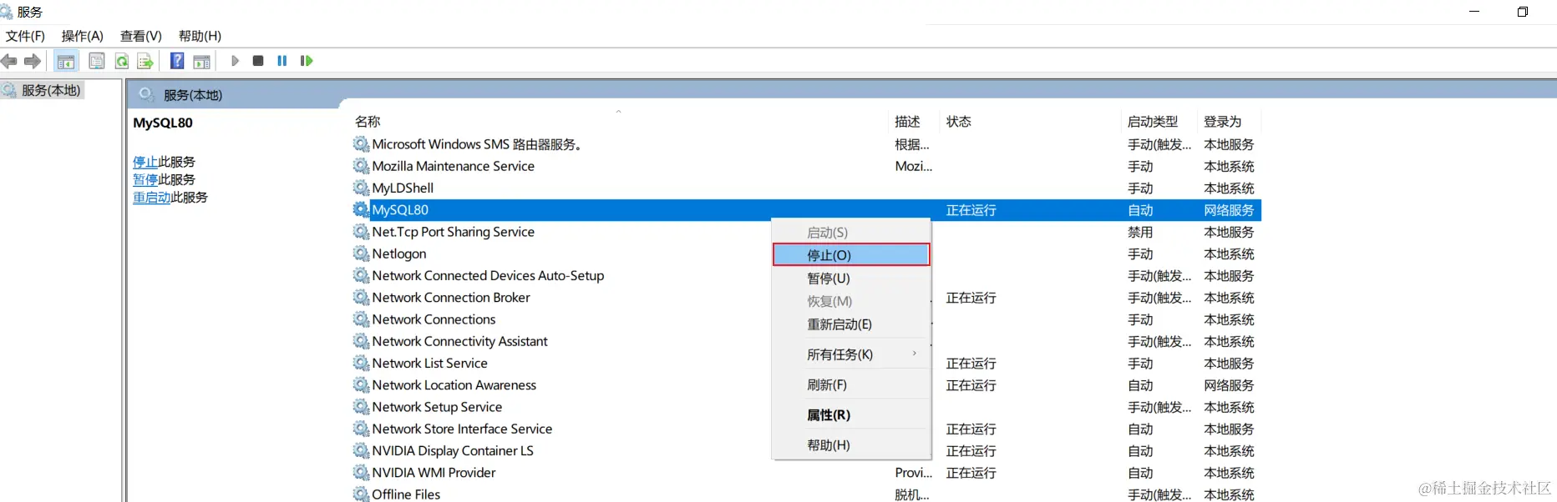Select the MyLDShell service name
Viewport: 1557px width, 502px height.
coord(403,188)
